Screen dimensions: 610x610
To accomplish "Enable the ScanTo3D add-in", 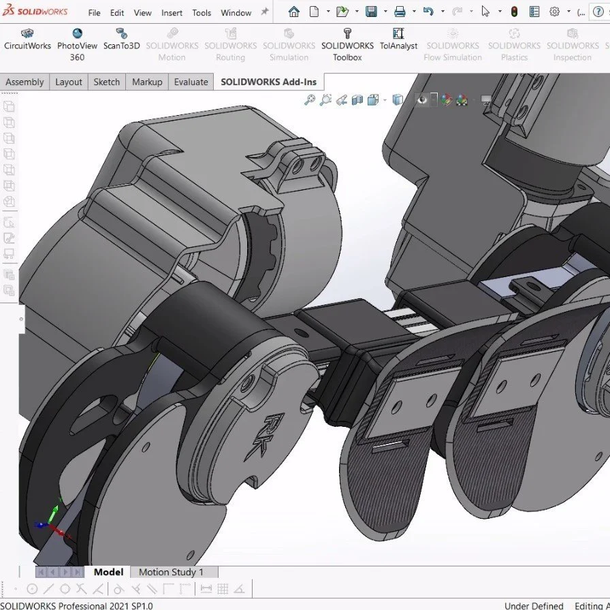I will [121, 39].
